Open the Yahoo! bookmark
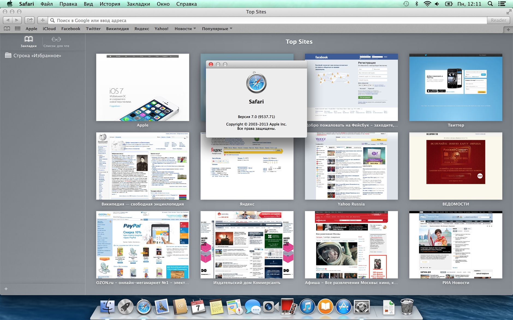513x320 pixels. pos(162,29)
